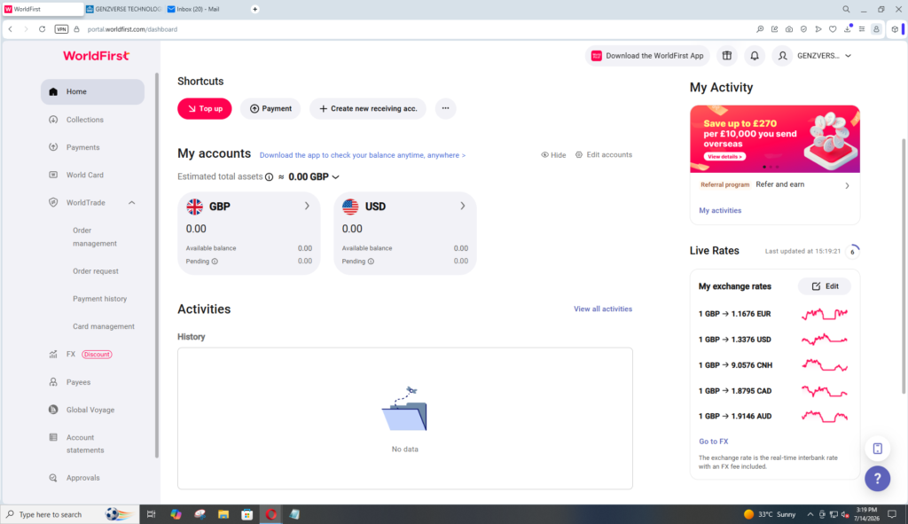
Task: Open Payment history submenu item
Action: click(x=99, y=299)
